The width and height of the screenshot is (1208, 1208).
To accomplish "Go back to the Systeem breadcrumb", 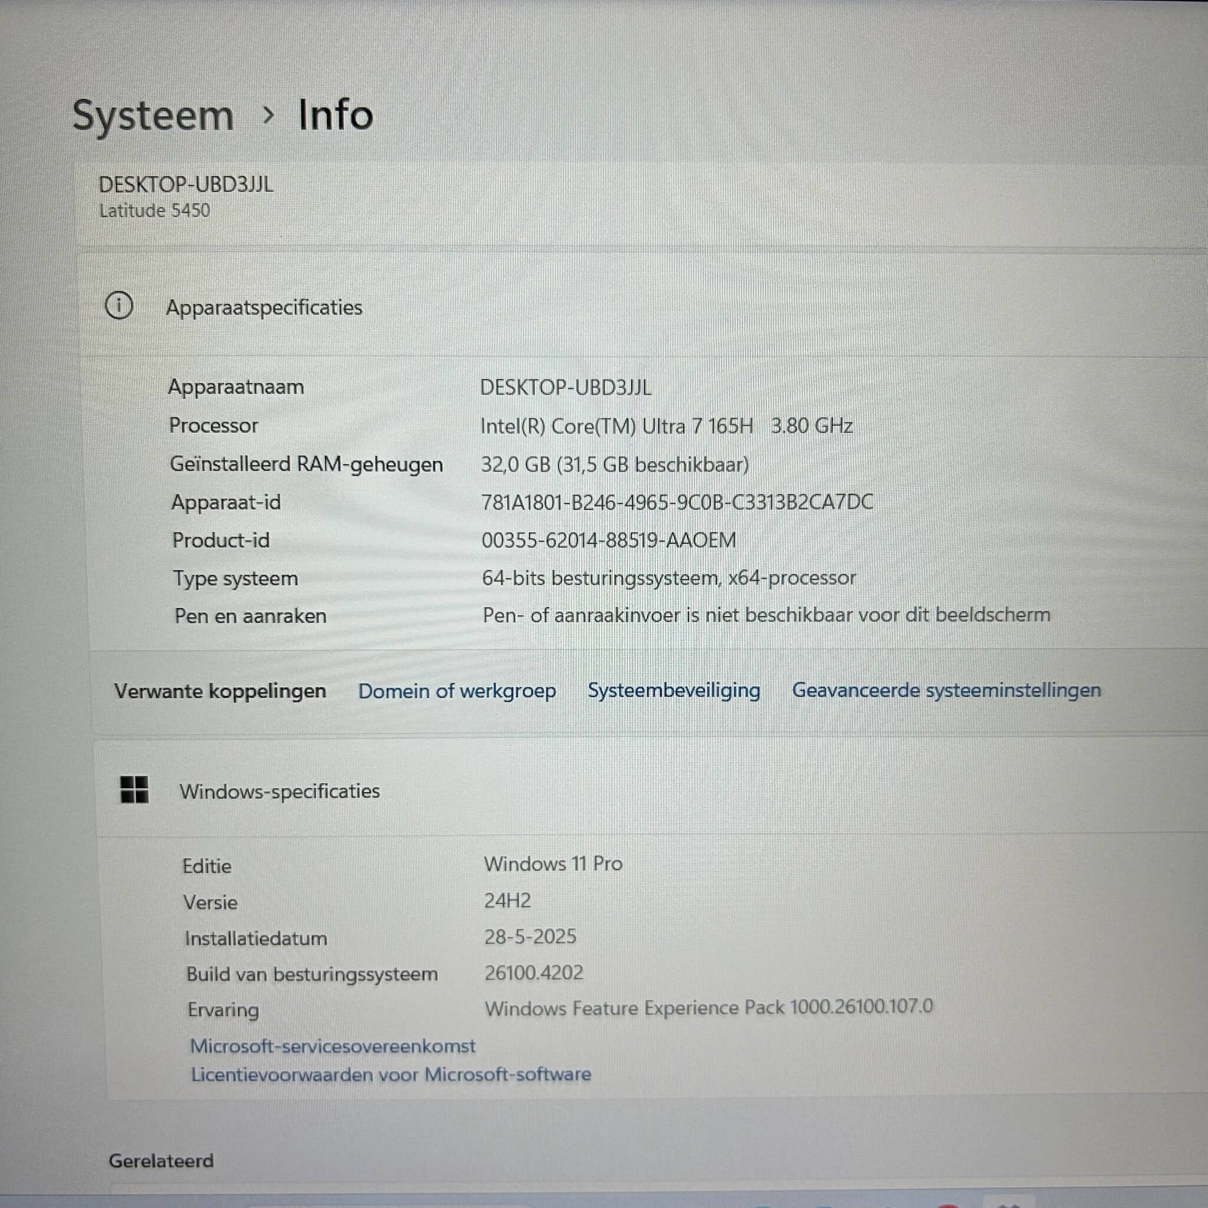I will (153, 116).
